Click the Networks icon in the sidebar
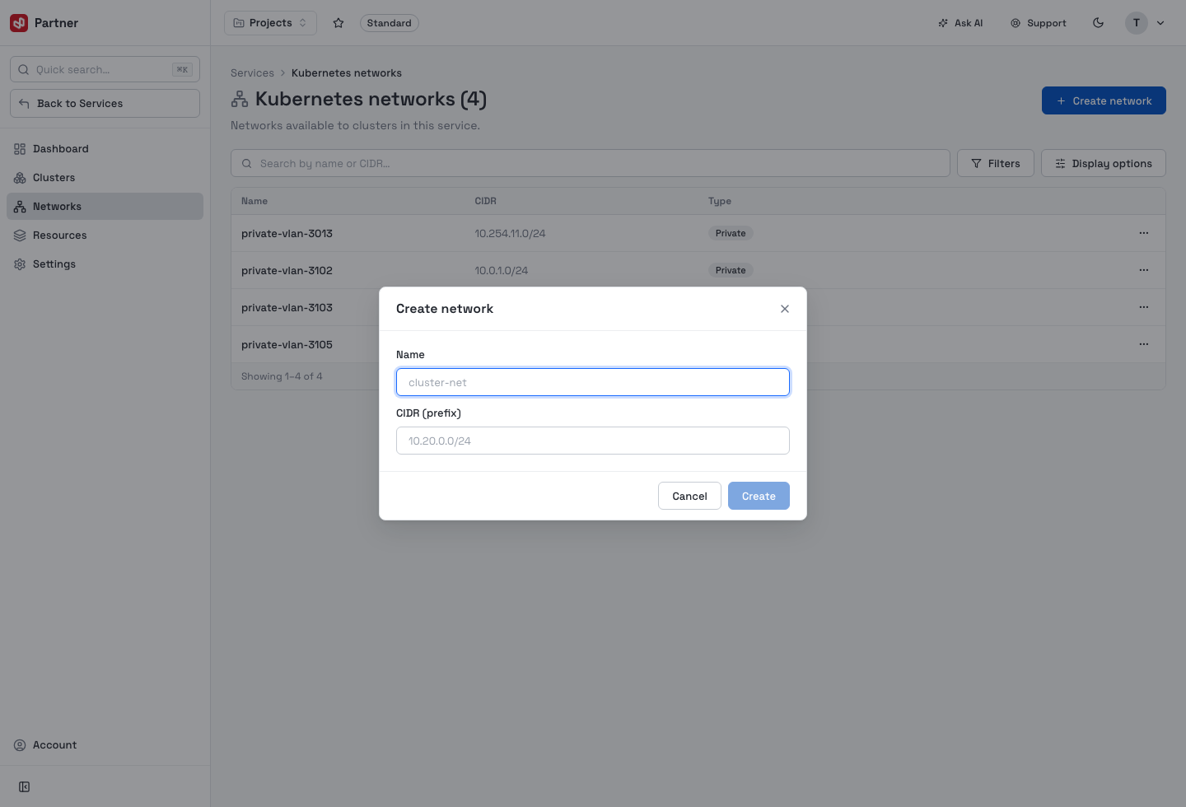Image resolution: width=1186 pixels, height=807 pixels. click(20, 207)
